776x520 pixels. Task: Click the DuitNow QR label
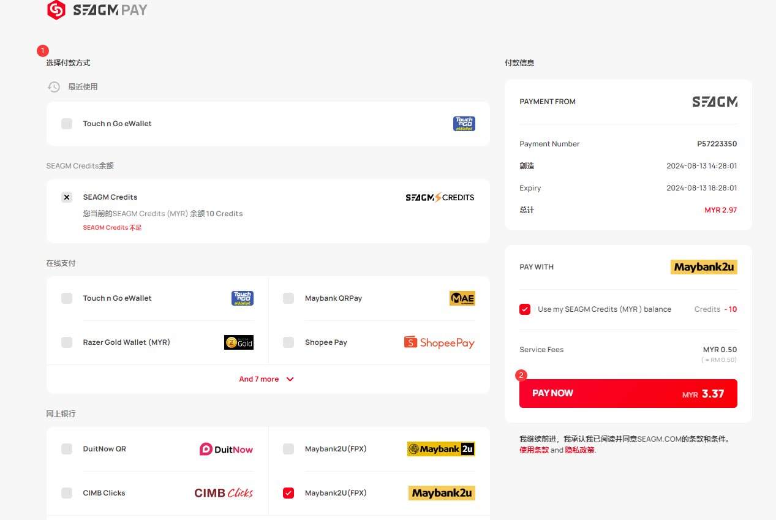[x=105, y=449]
